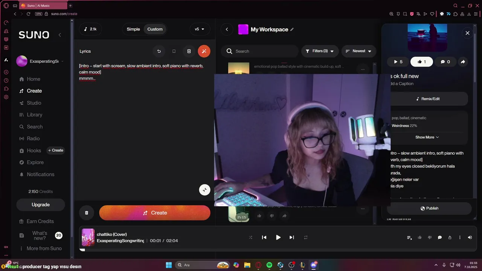
Task: Open comments showing 0 count
Action: (445, 62)
